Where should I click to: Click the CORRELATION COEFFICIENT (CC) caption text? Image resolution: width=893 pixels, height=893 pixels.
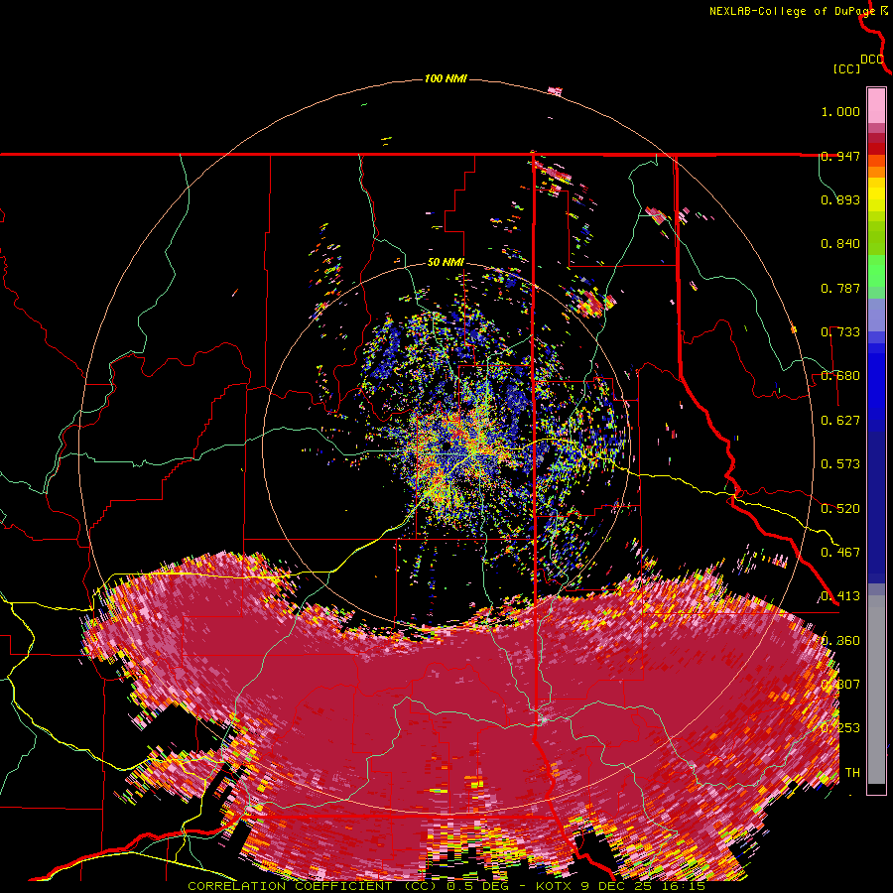click(315, 886)
